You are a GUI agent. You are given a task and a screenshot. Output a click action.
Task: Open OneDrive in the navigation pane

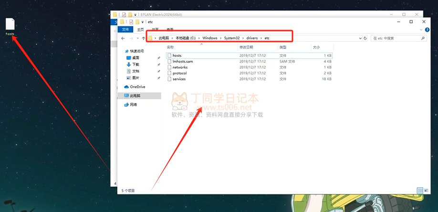coord(137,87)
